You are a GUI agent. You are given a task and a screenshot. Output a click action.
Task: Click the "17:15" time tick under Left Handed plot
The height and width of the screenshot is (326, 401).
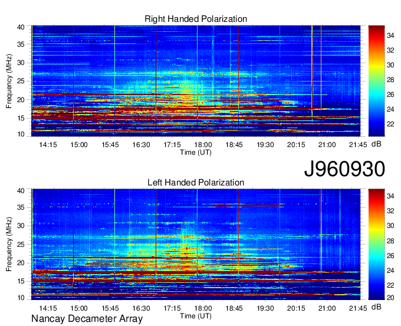tap(172, 308)
